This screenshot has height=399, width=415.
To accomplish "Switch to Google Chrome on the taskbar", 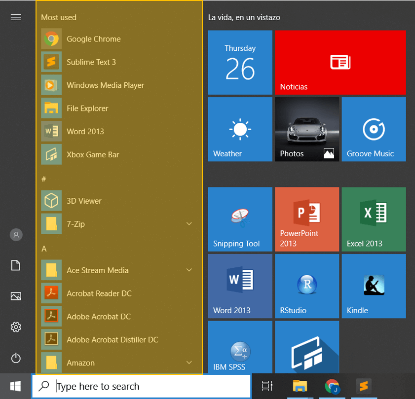I will click(332, 386).
